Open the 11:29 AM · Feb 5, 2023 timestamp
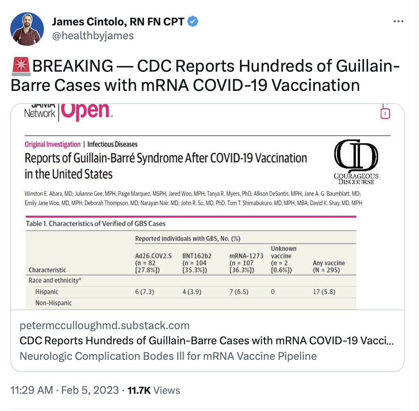 pyautogui.click(x=65, y=390)
